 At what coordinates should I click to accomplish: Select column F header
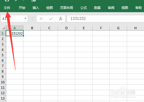tap(101, 28)
